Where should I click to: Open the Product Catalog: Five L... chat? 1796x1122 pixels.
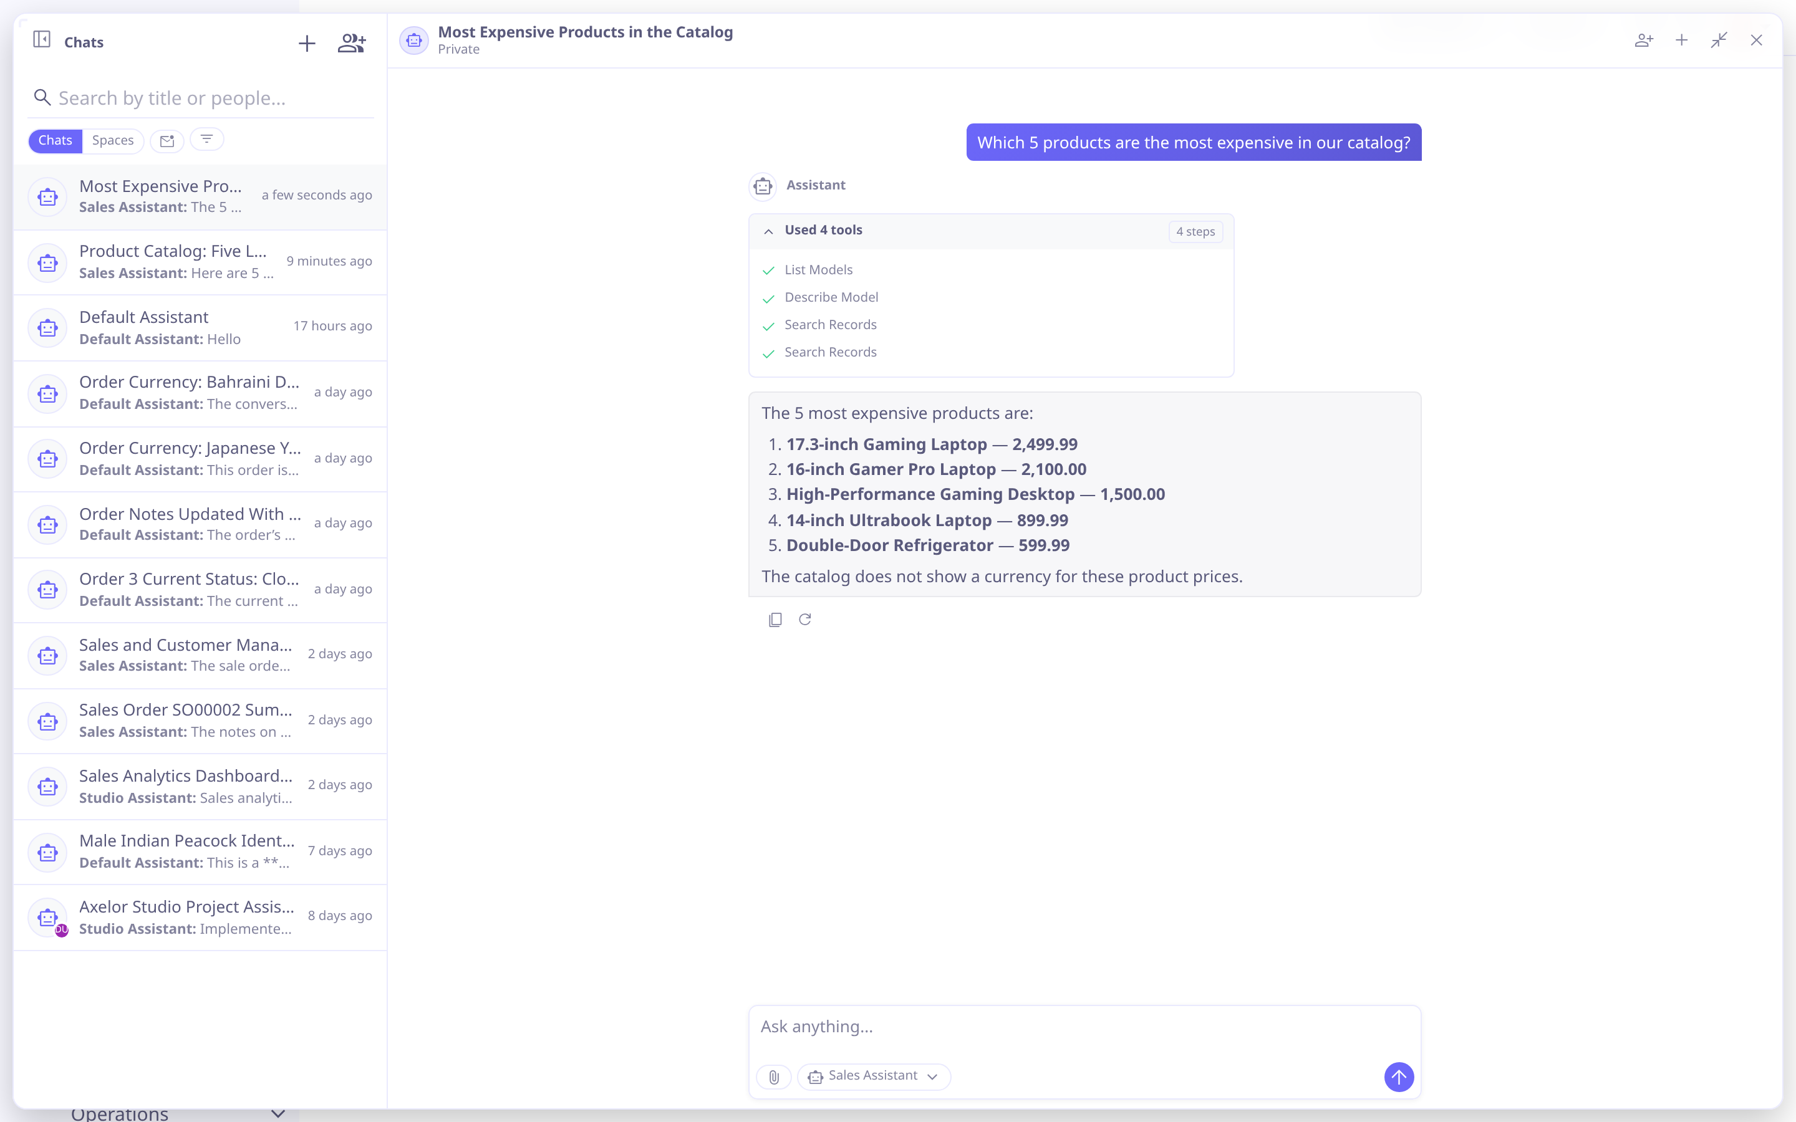pyautogui.click(x=200, y=262)
